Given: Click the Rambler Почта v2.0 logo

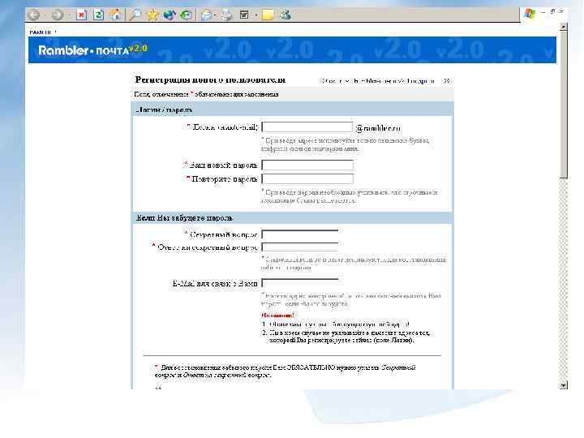Looking at the screenshot, I should 92,49.
